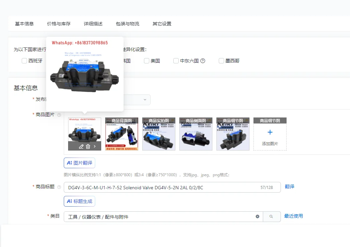Delete the first product image using the trash icon
The width and height of the screenshot is (350, 247).
point(87,146)
